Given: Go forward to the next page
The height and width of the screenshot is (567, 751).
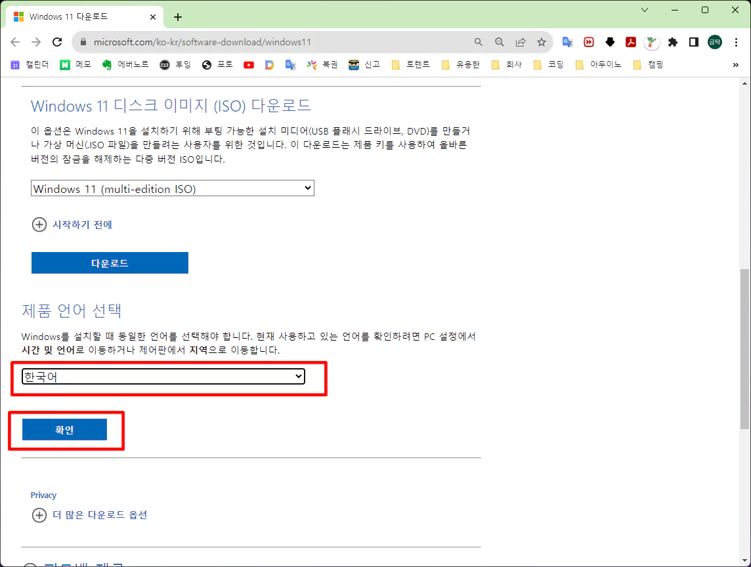Looking at the screenshot, I should coord(36,42).
